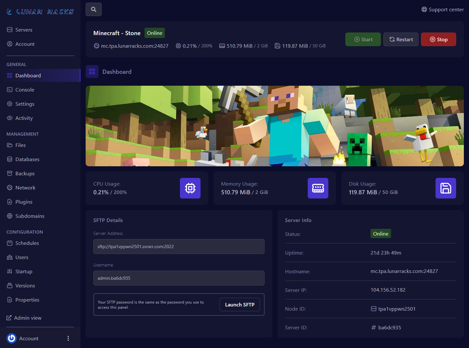The image size is (469, 348).
Task: Click the search magnifier icon button
Action: pos(94,9)
